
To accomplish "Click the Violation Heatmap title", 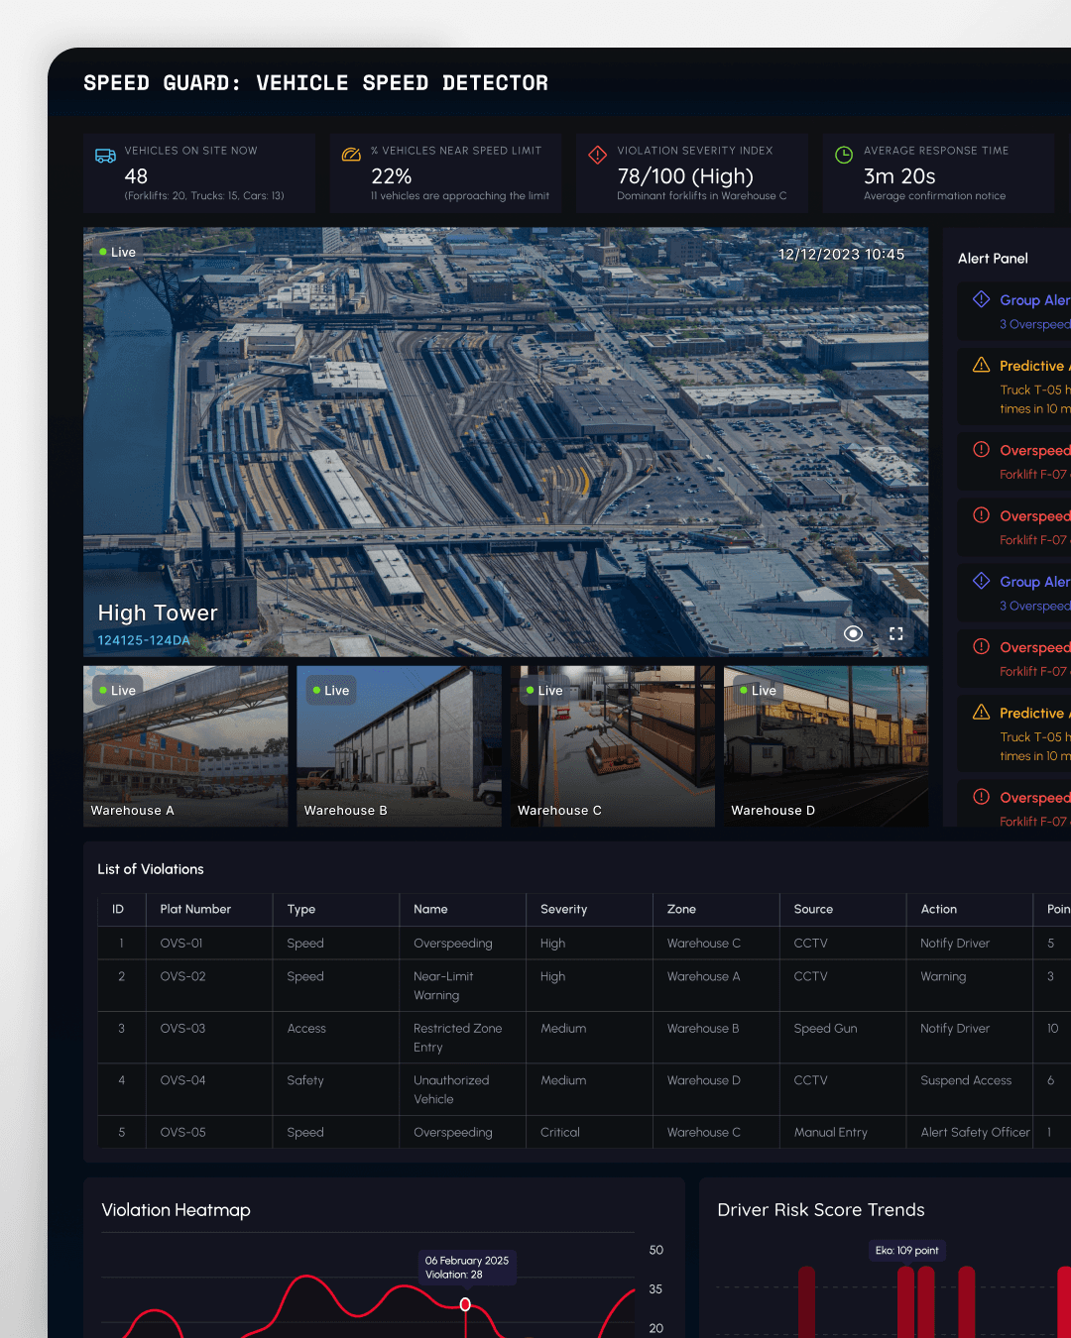I will (x=176, y=1210).
